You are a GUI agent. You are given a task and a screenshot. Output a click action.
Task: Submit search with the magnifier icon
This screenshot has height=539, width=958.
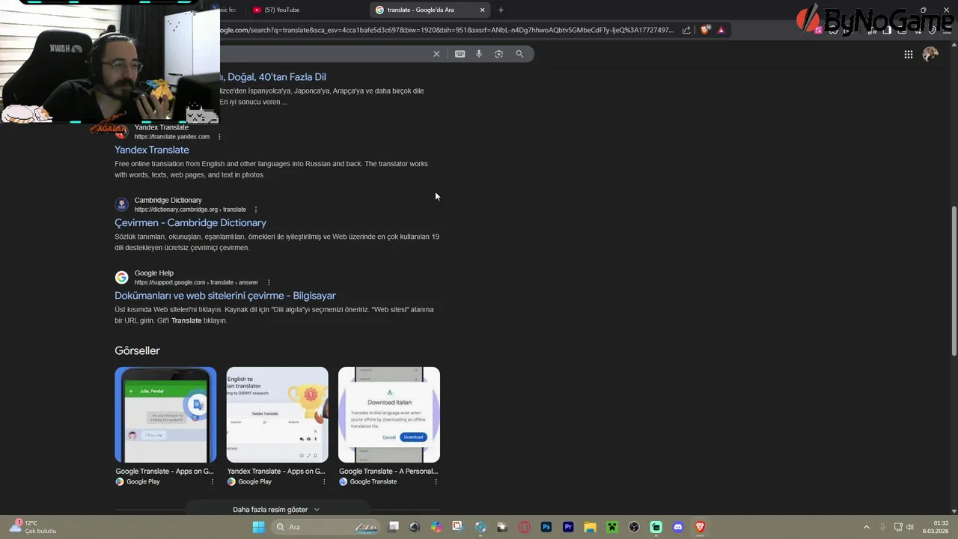tap(519, 54)
